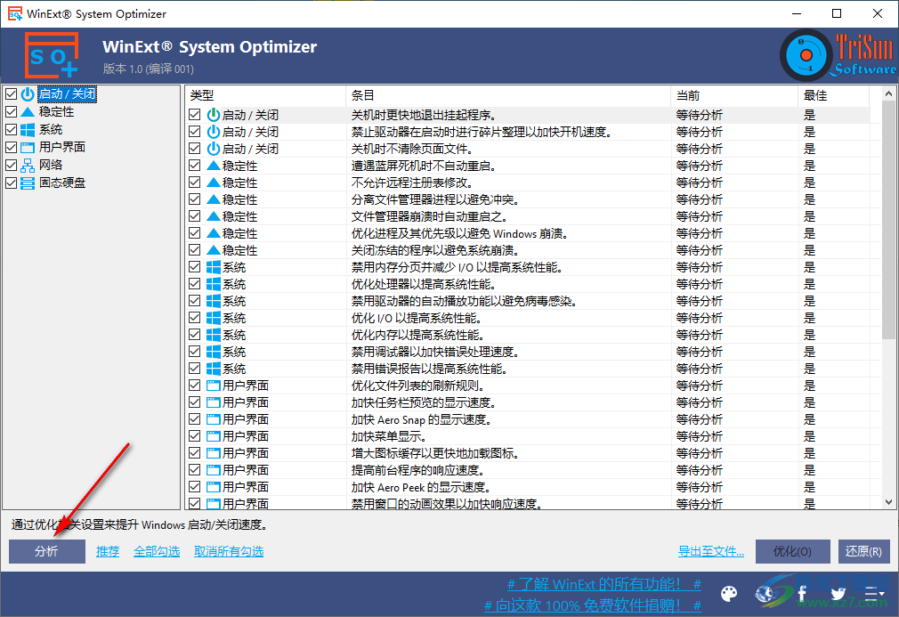Click the Facebook icon in footer

click(x=800, y=594)
